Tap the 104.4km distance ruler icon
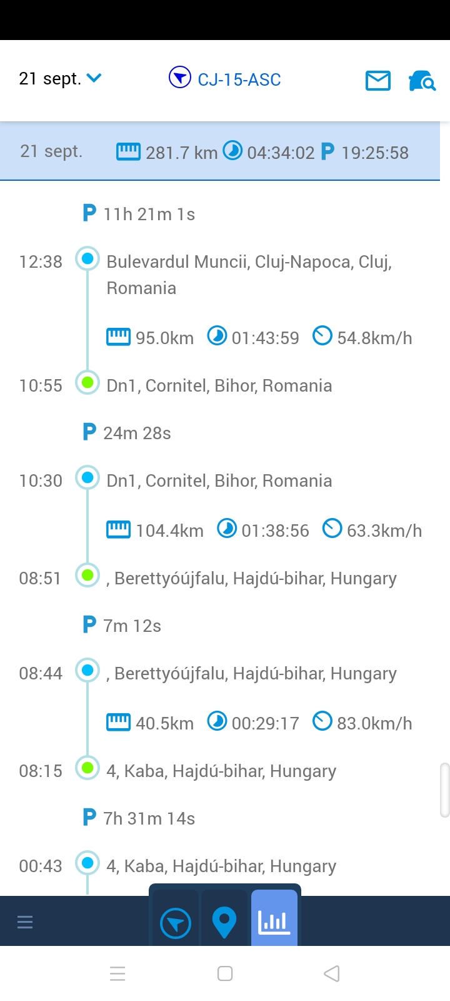Viewport: 450px width, 1001px height. click(119, 529)
